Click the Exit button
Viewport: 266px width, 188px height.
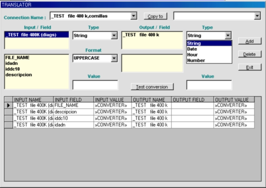[x=249, y=67]
